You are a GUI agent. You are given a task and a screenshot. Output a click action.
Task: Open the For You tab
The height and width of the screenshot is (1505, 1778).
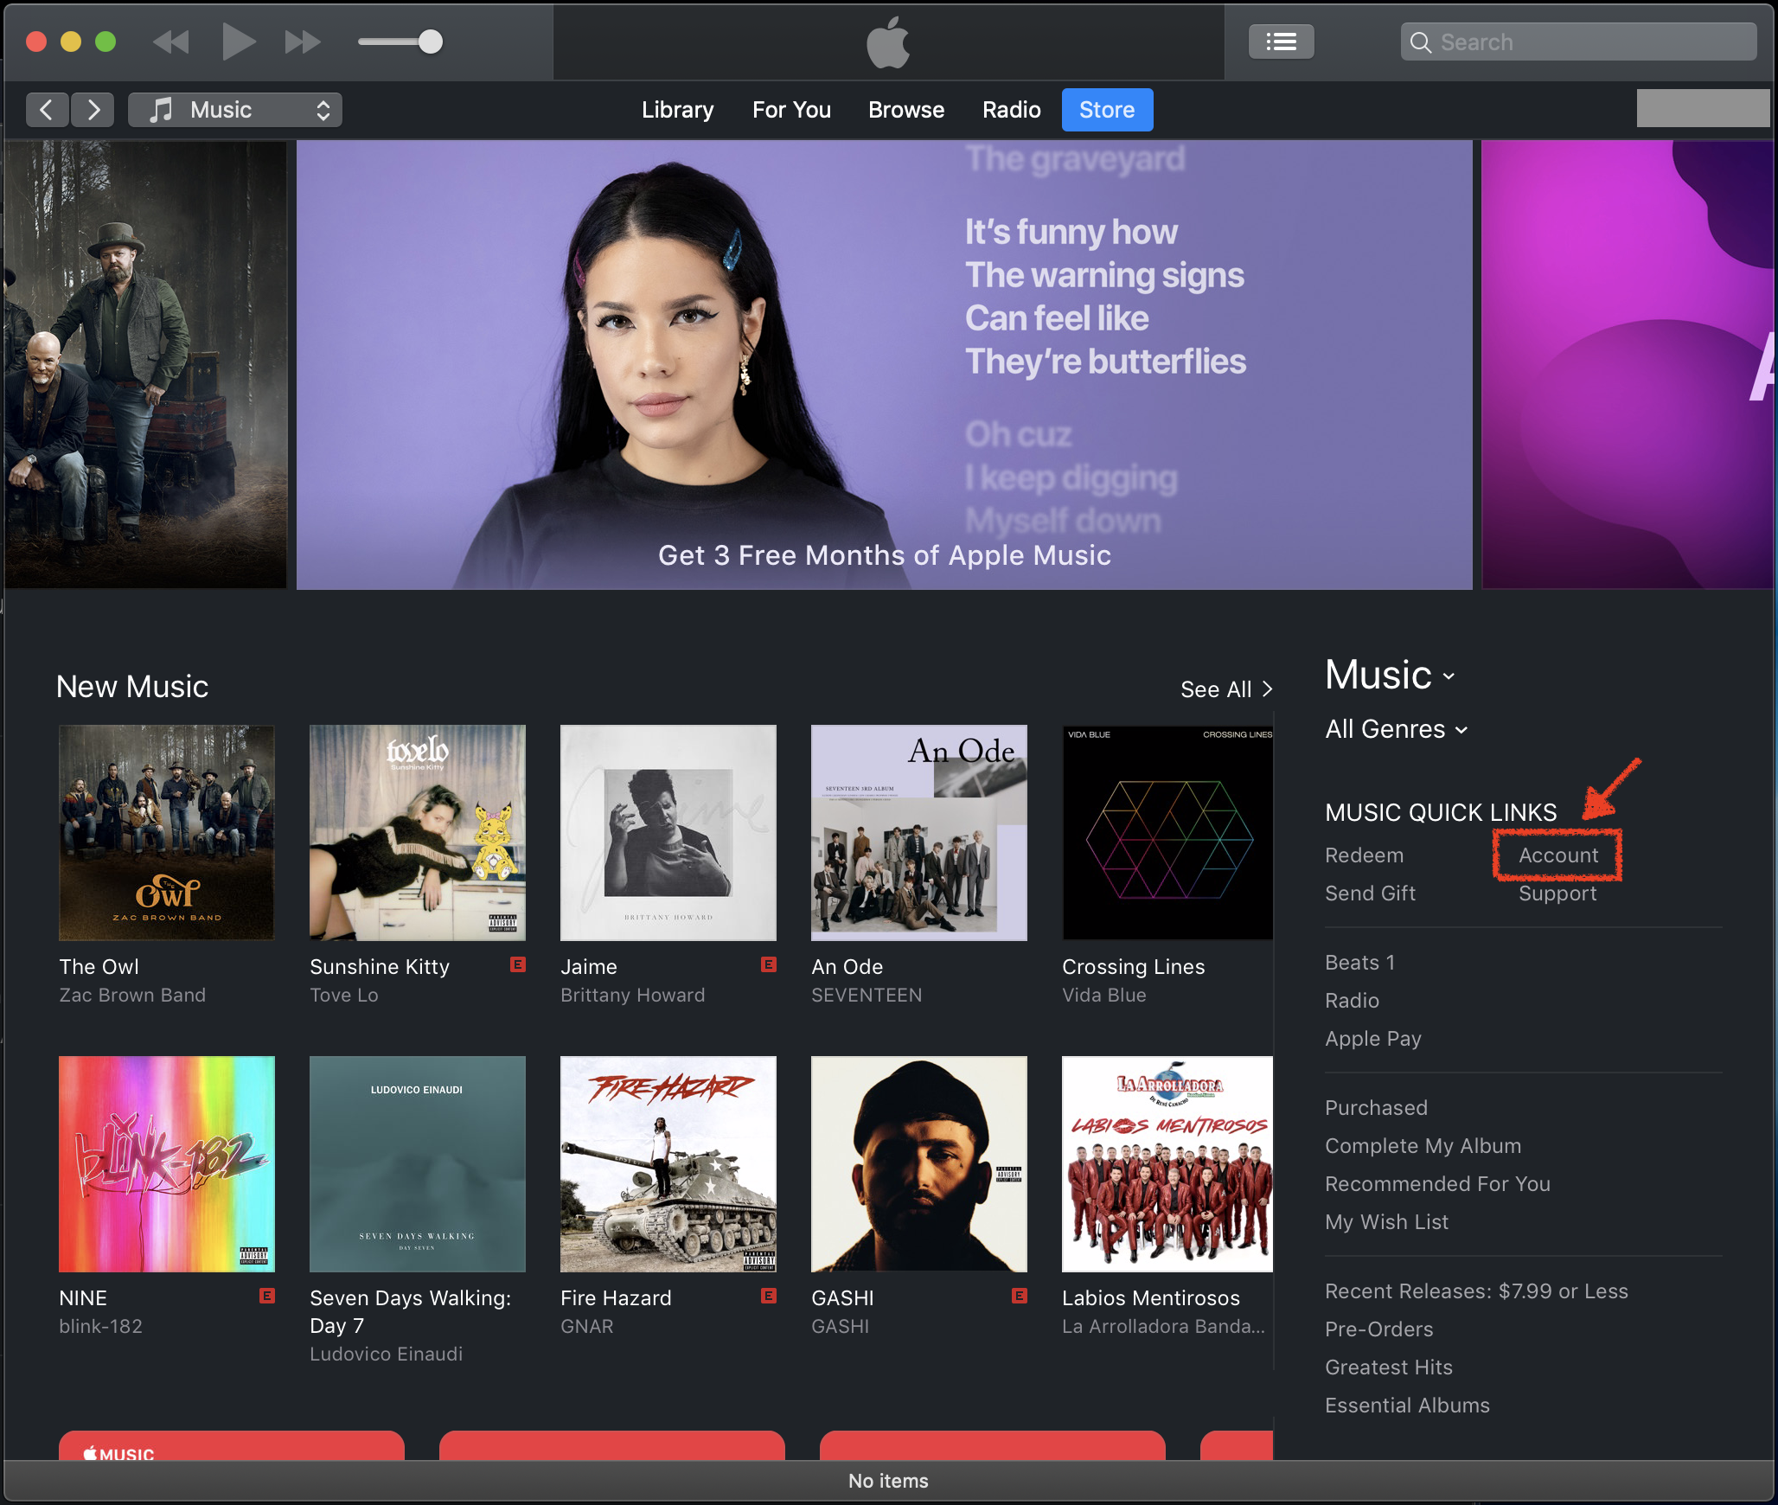(791, 110)
